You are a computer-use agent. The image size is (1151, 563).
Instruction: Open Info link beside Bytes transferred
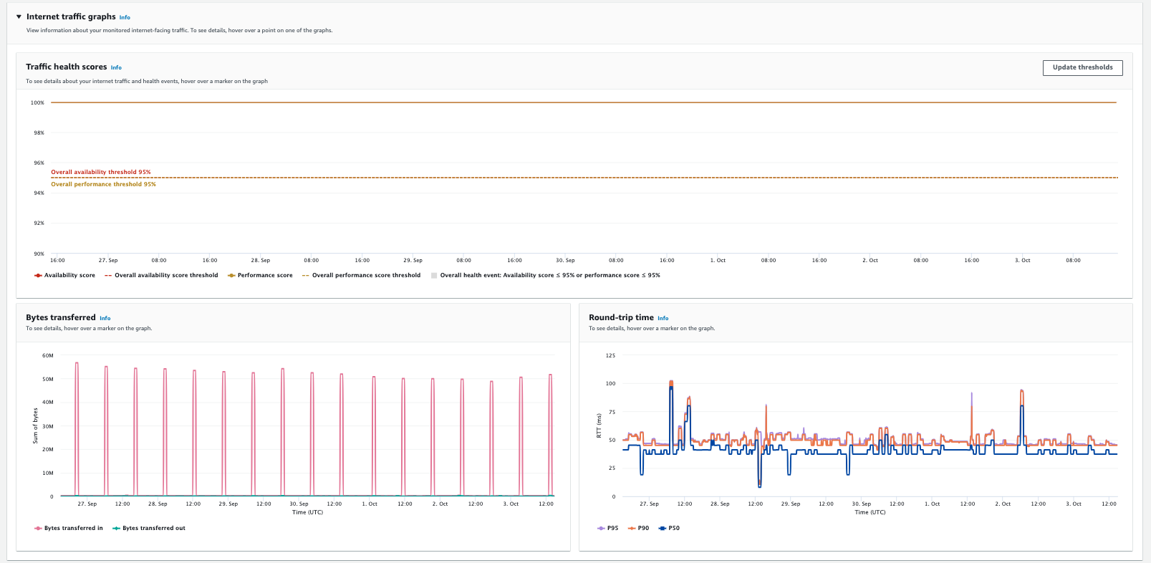point(105,318)
